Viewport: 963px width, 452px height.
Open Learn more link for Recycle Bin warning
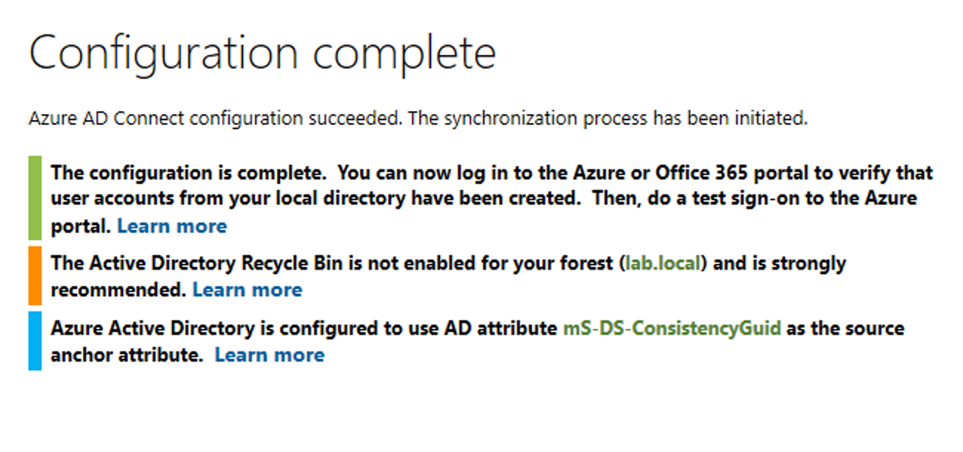click(x=247, y=290)
